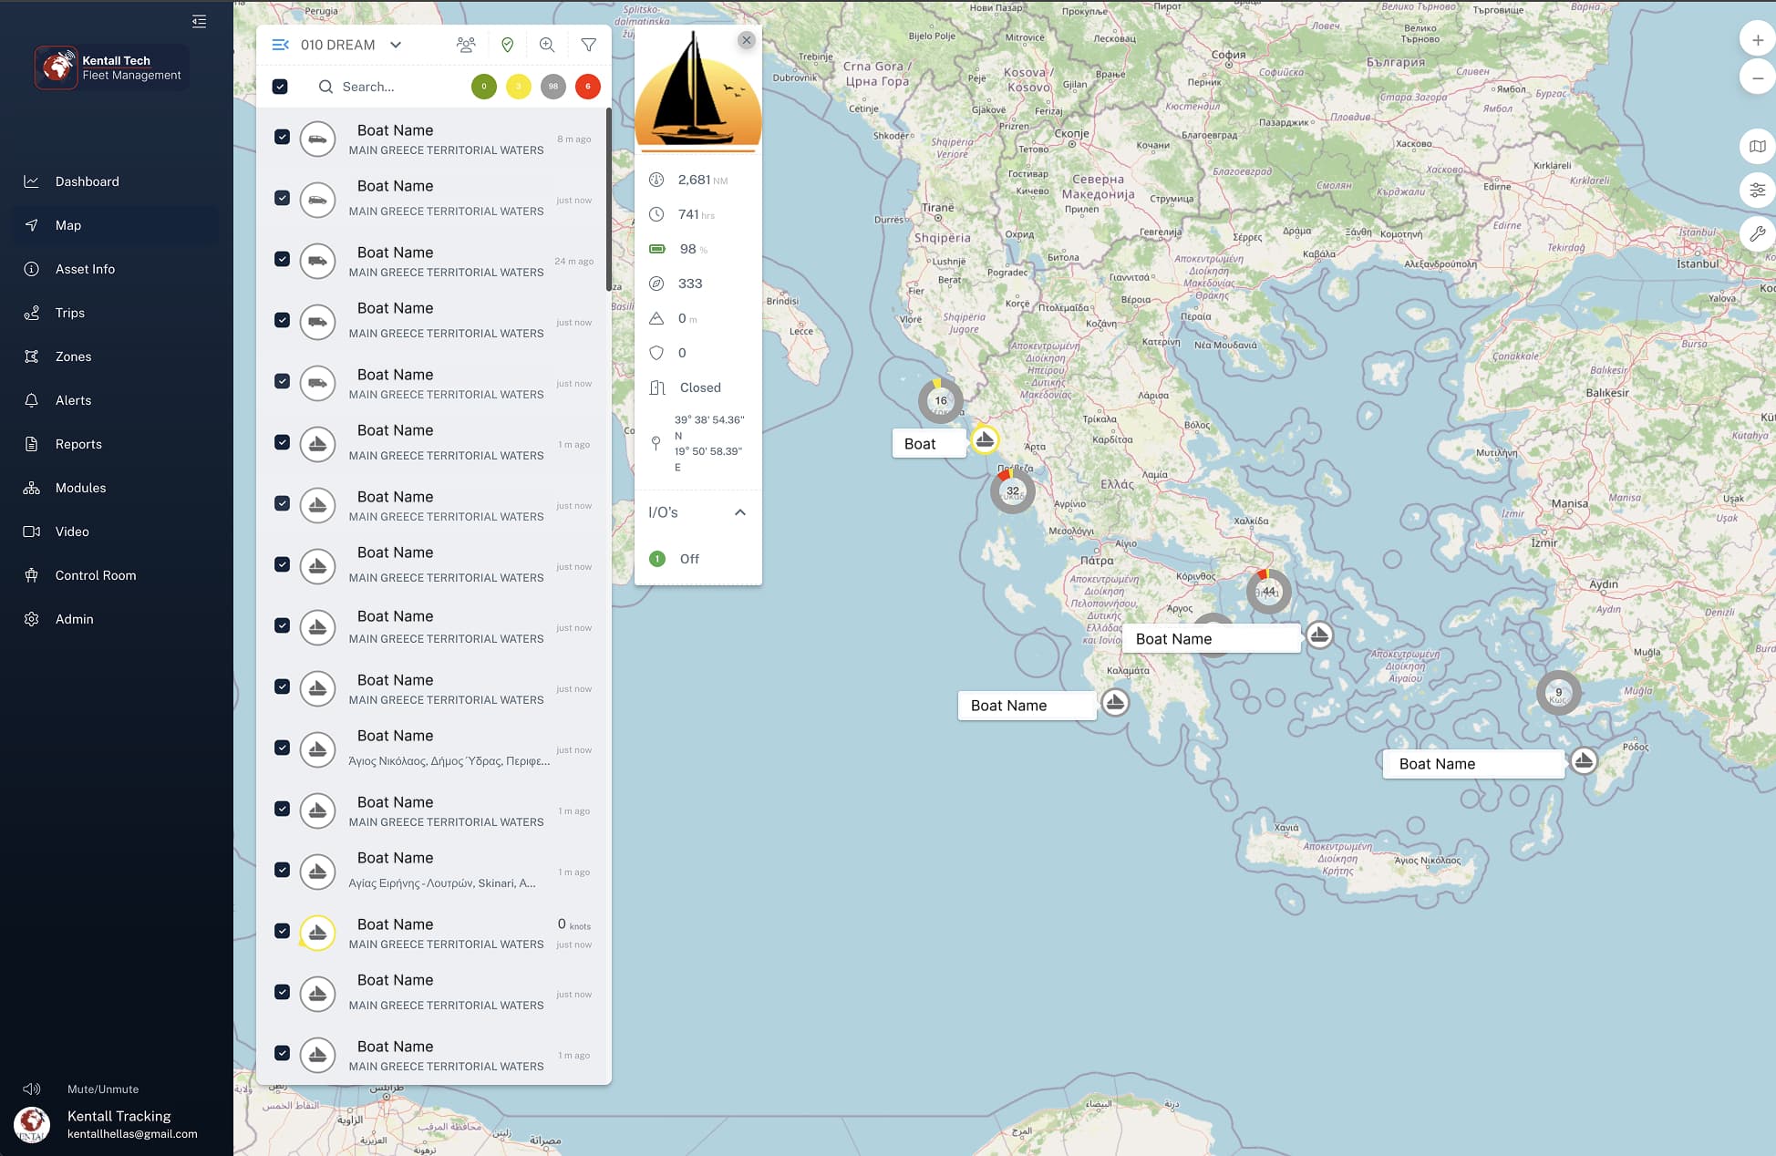Image resolution: width=1776 pixels, height=1156 pixels.
Task: Open the map settings sliders icon
Action: [x=1758, y=190]
